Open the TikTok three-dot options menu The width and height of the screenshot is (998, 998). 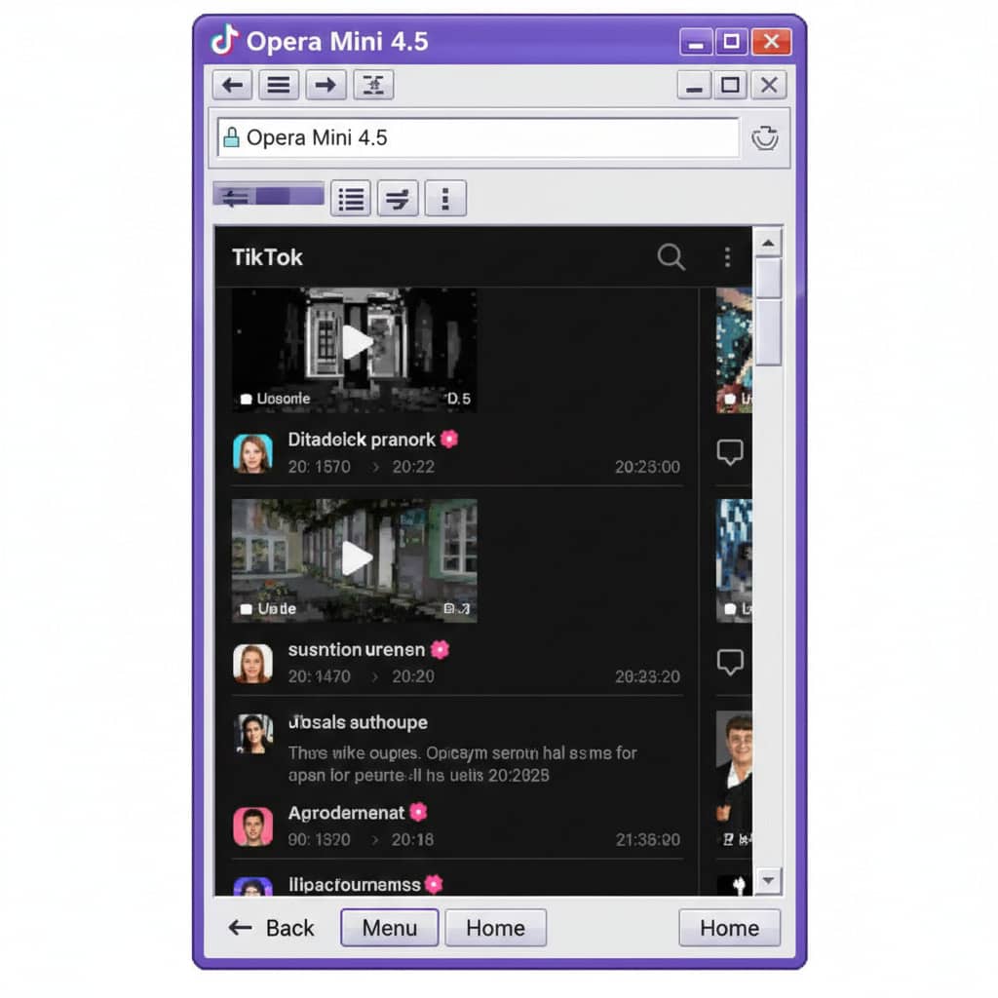click(x=727, y=257)
